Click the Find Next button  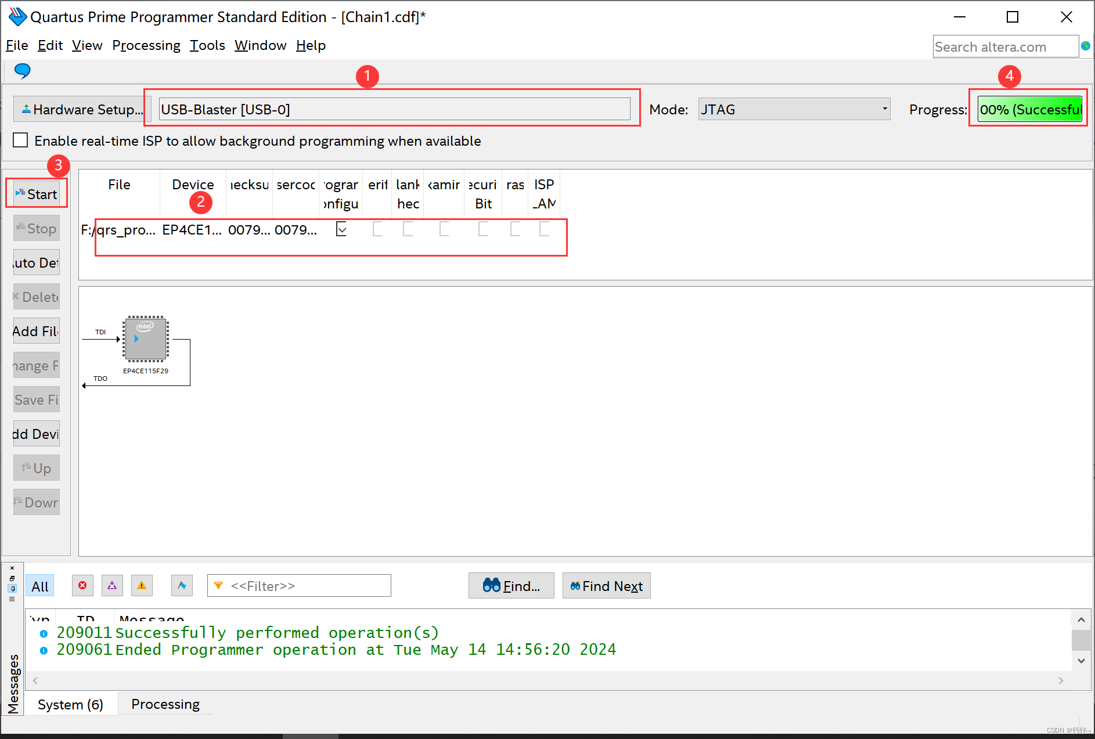[606, 586]
